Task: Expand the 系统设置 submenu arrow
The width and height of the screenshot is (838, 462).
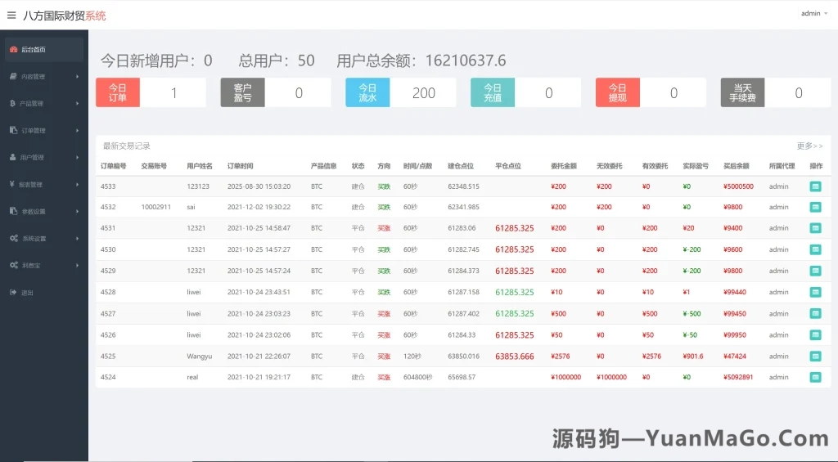Action: click(78, 238)
